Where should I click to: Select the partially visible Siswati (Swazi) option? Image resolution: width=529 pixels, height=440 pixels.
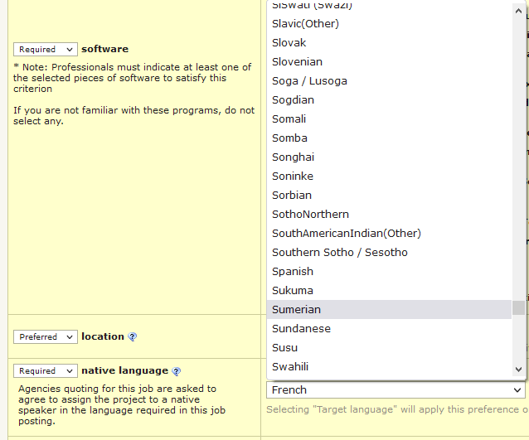coord(389,7)
